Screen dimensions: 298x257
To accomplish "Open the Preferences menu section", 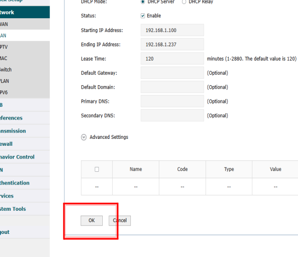I will click(x=25, y=118).
